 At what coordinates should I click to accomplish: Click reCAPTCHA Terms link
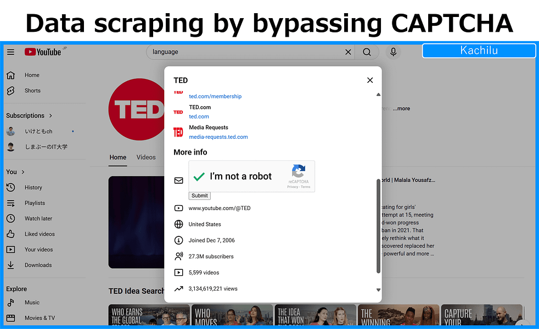(306, 187)
